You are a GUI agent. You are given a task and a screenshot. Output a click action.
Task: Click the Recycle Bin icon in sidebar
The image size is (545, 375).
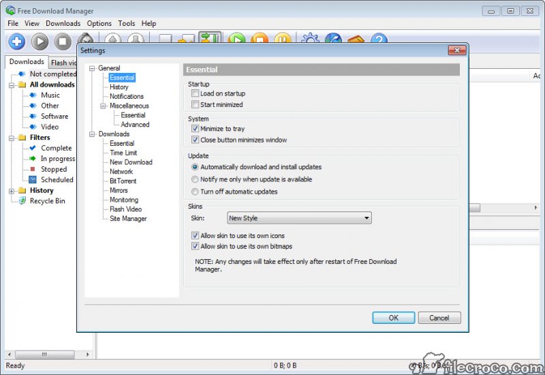pyautogui.click(x=22, y=200)
